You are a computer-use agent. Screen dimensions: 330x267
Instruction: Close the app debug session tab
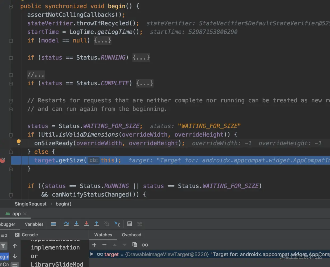coord(25,214)
